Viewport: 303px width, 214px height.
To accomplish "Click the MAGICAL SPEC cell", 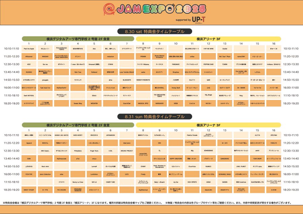I will 143,103.
